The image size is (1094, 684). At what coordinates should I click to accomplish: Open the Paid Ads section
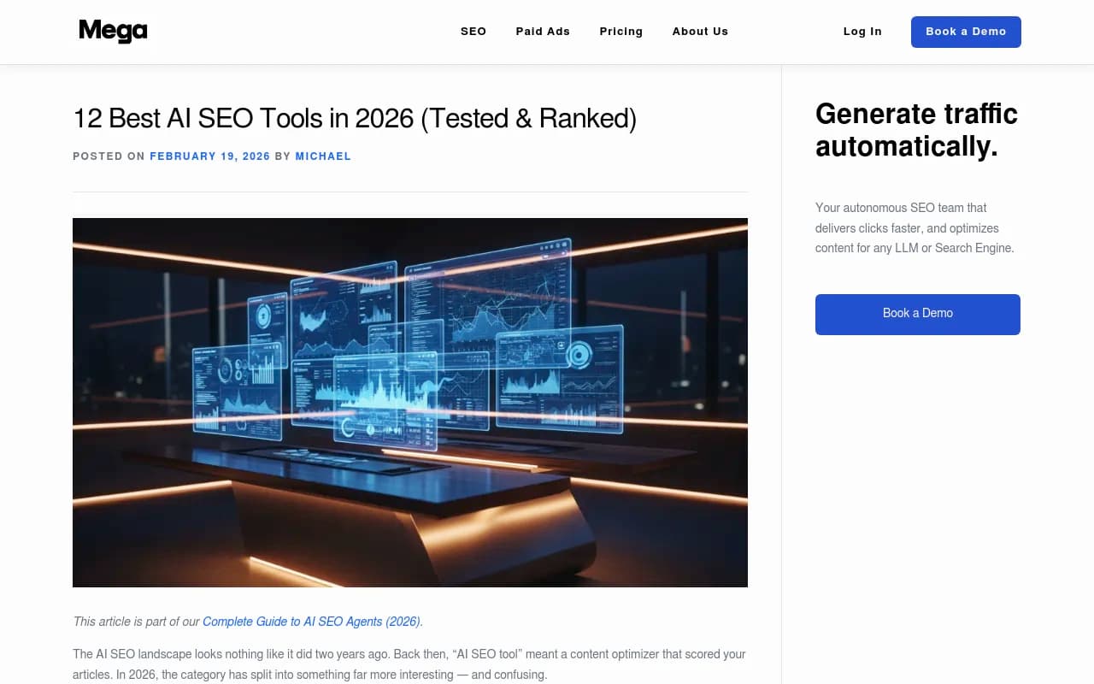[543, 31]
